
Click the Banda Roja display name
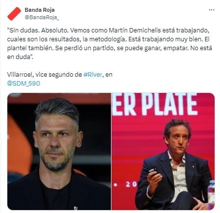pos(40,10)
